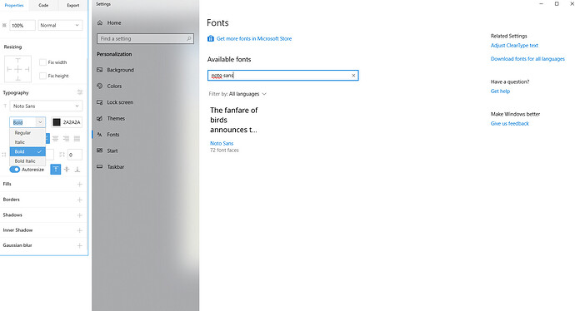Click the 2A2A2A black color swatch
The image size is (575, 311).
(x=57, y=122)
